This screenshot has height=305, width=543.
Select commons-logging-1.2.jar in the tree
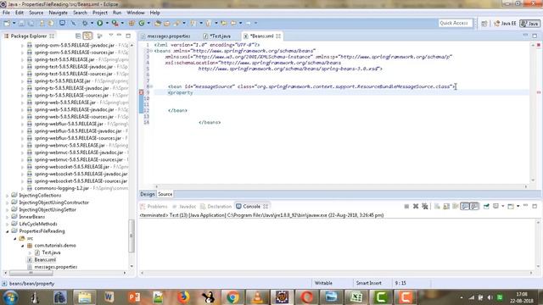click(62, 188)
